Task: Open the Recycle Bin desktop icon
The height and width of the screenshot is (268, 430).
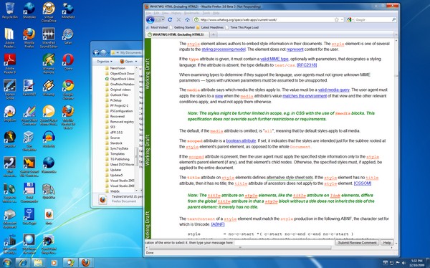Action: (x=10, y=11)
